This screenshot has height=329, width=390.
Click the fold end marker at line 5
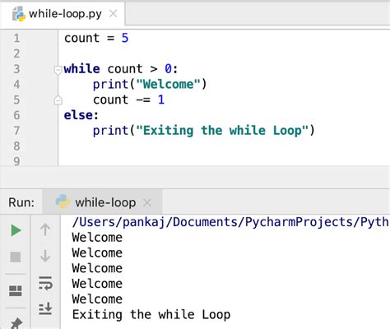click(58, 100)
